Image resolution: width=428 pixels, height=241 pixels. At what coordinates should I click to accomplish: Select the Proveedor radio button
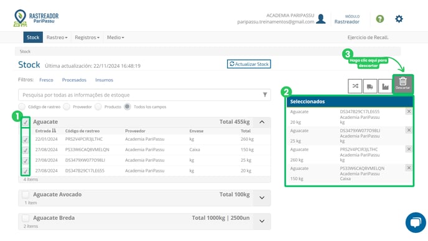(x=67, y=106)
